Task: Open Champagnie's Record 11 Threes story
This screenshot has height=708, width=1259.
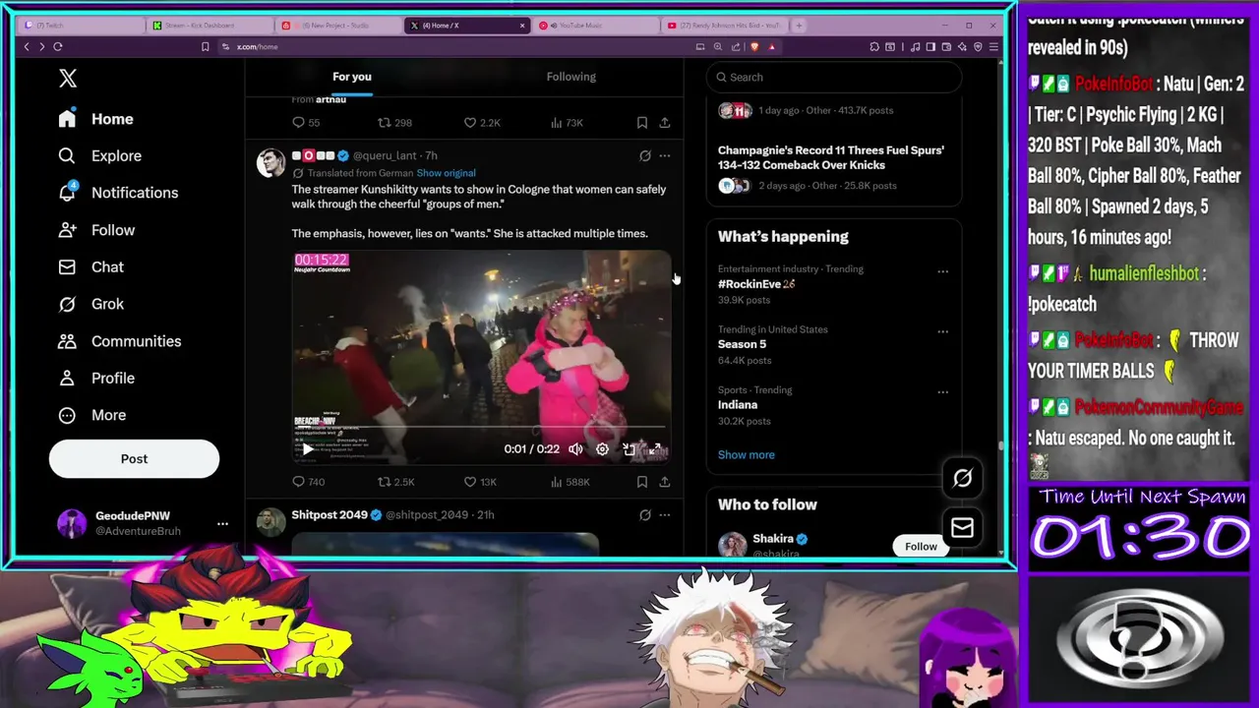Action: coord(831,157)
